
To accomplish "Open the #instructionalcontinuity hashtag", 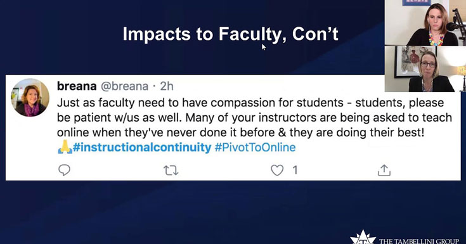I will [142, 148].
